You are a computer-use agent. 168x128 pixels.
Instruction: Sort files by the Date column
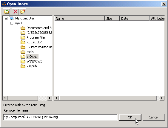click(x=134, y=19)
